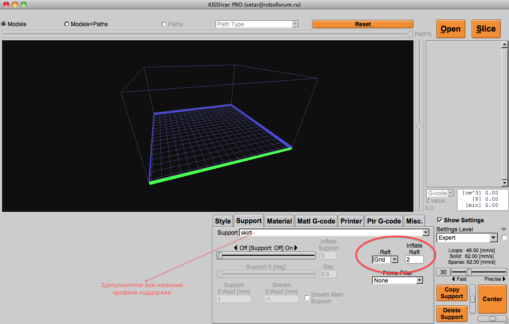
Task: Open the Prime Pillar dropdown
Action: pos(419,280)
